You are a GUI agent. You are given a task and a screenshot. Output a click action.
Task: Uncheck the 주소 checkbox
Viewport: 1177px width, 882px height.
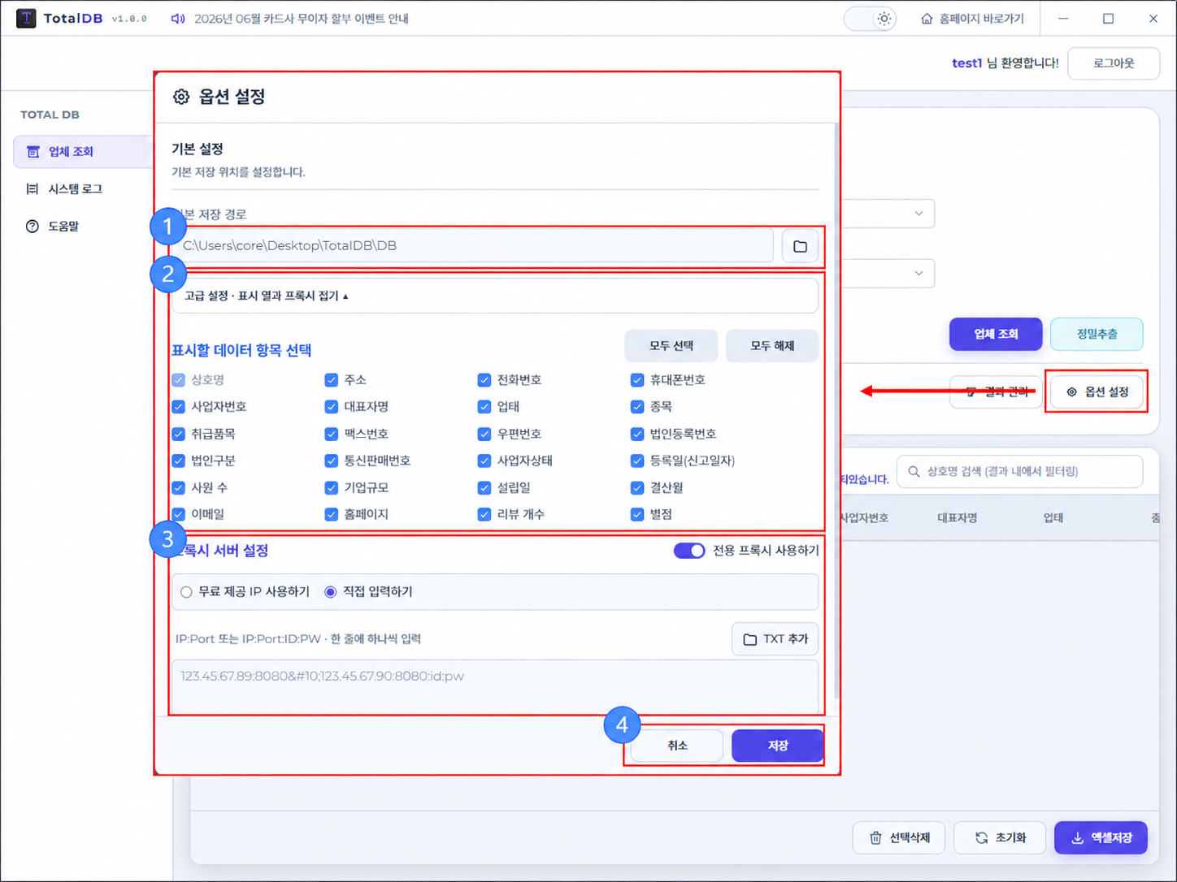[331, 379]
